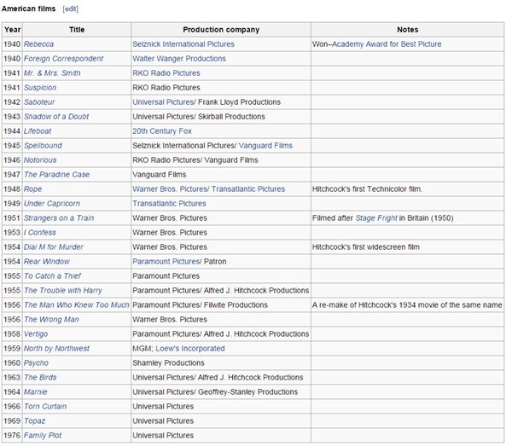Click the edit link beside American films
This screenshot has height=446, width=512.
click(x=70, y=9)
